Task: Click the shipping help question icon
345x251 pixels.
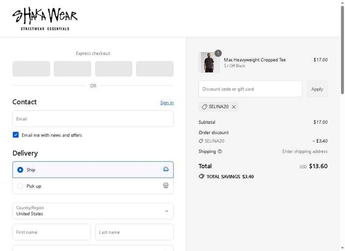Action: pos(219,151)
